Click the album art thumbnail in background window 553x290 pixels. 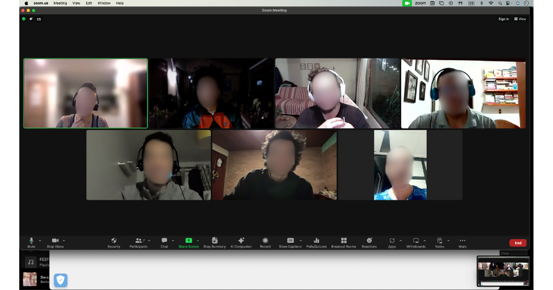(30, 279)
